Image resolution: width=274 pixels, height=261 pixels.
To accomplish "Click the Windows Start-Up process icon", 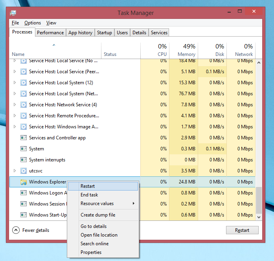I will 24,215.
